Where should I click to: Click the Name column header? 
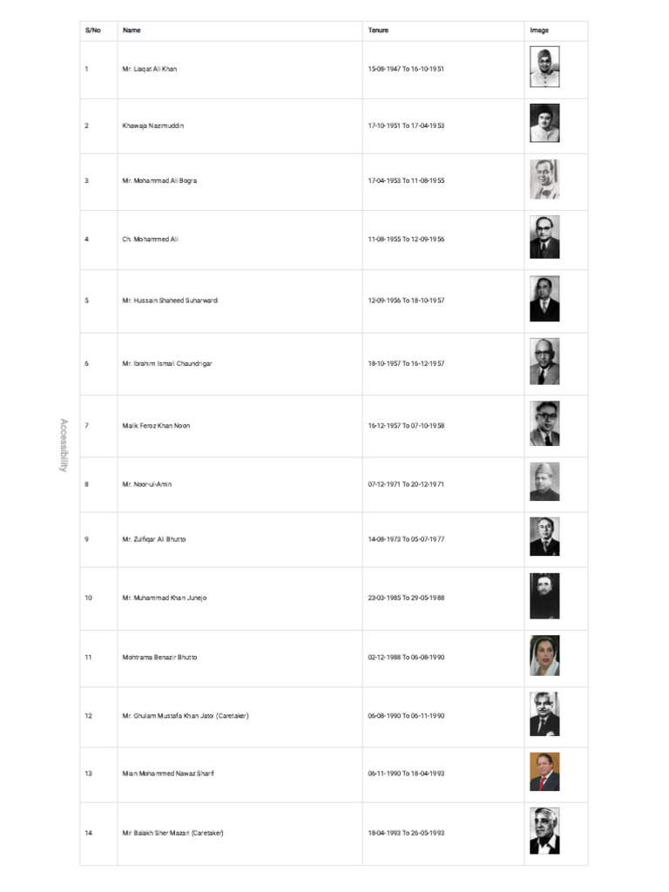click(x=132, y=30)
